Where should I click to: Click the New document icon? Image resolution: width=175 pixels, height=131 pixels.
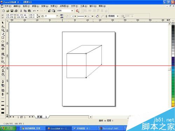(x=3, y=11)
